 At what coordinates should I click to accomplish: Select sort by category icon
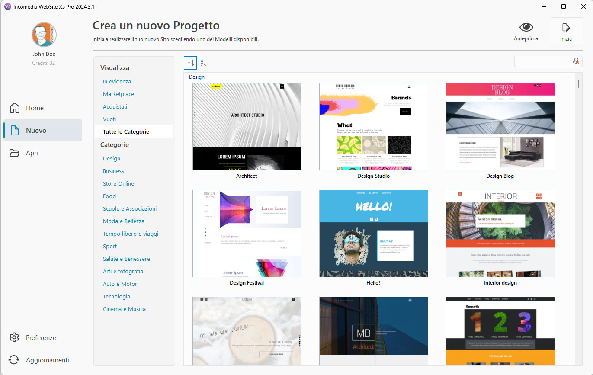(190, 63)
